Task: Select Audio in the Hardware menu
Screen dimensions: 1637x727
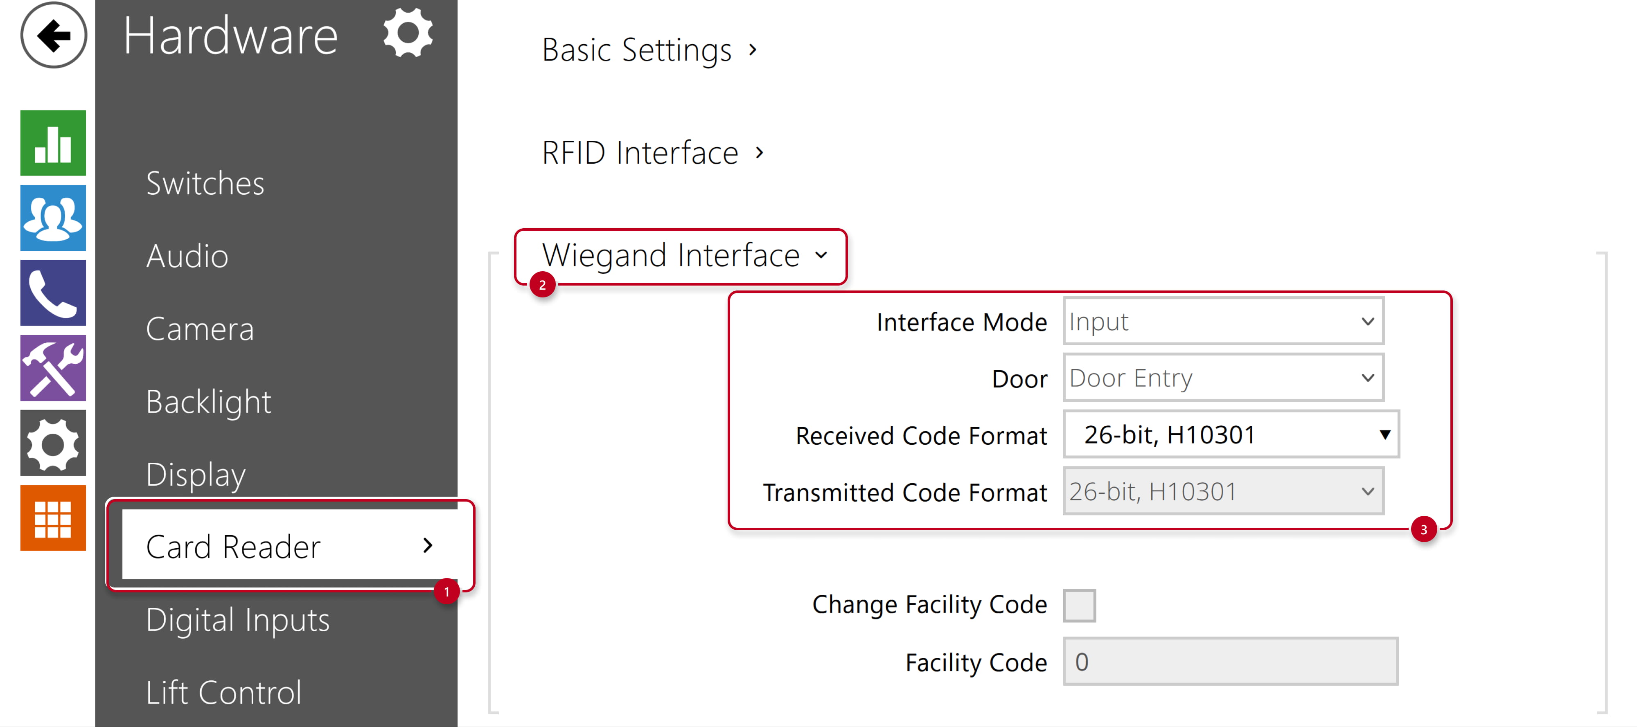Action: 187,256
